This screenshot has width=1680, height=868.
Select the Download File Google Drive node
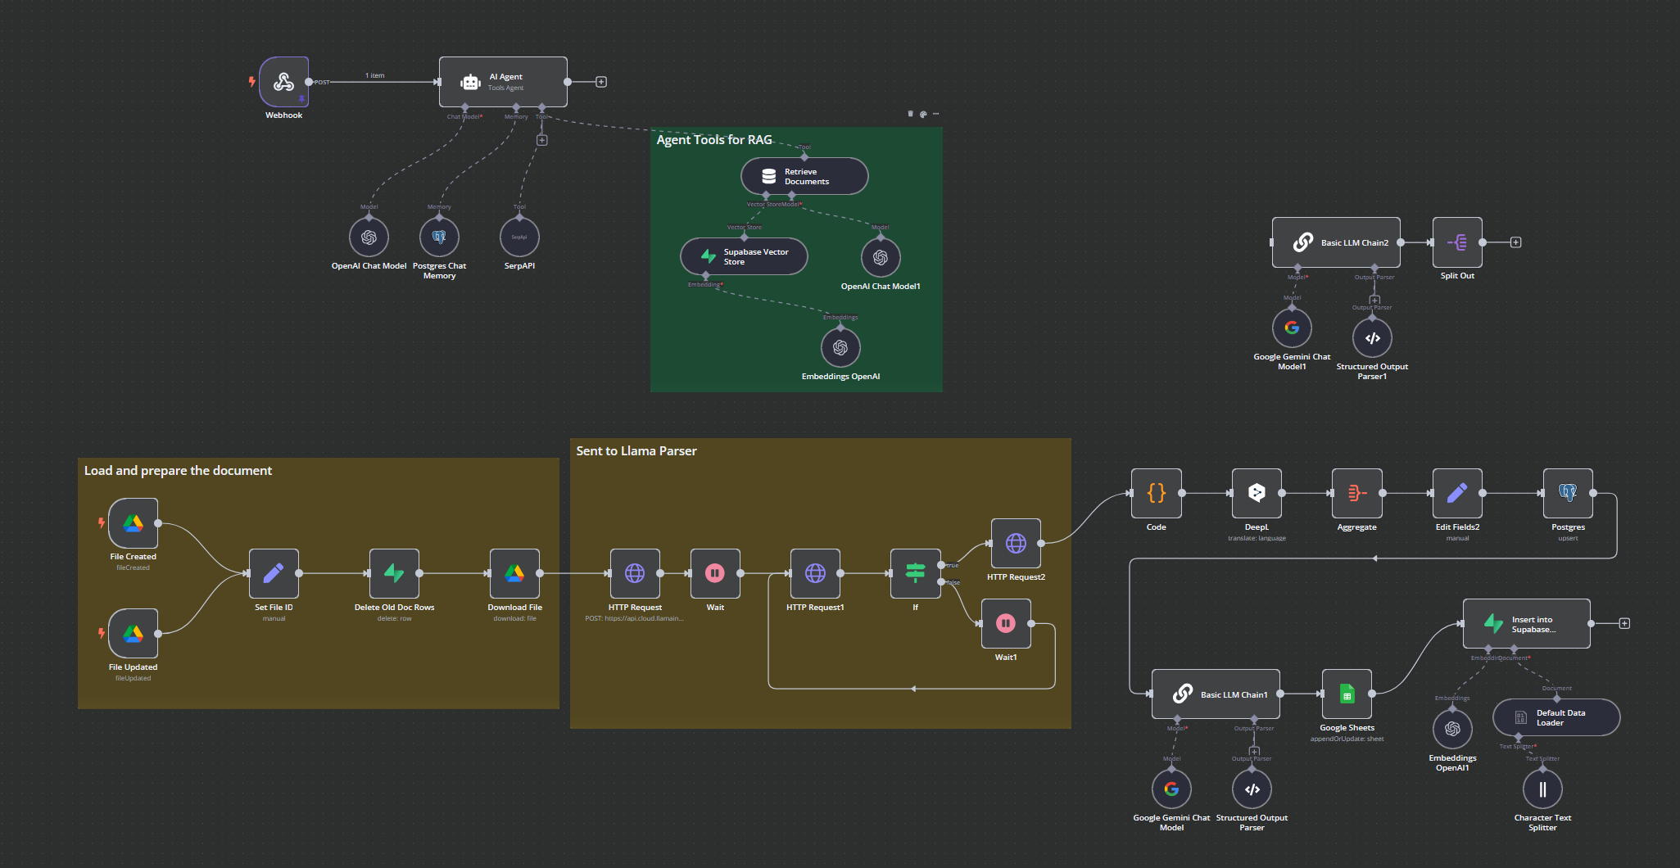point(514,573)
